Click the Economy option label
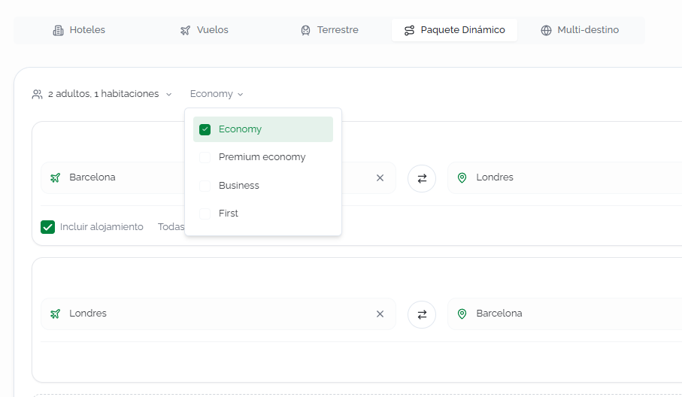Image resolution: width=682 pixels, height=397 pixels. point(240,129)
